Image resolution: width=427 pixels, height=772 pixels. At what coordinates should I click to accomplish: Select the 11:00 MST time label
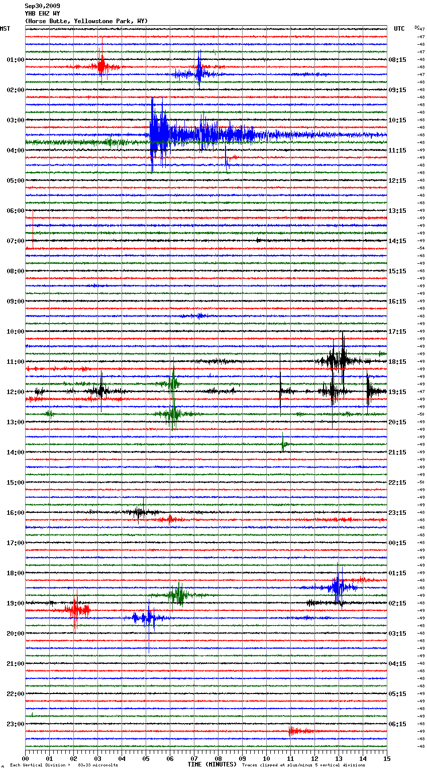click(x=15, y=362)
